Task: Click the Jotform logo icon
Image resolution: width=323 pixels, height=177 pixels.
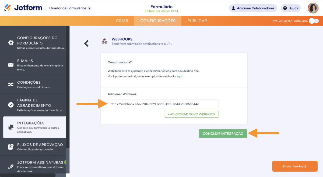Action: point(8,8)
